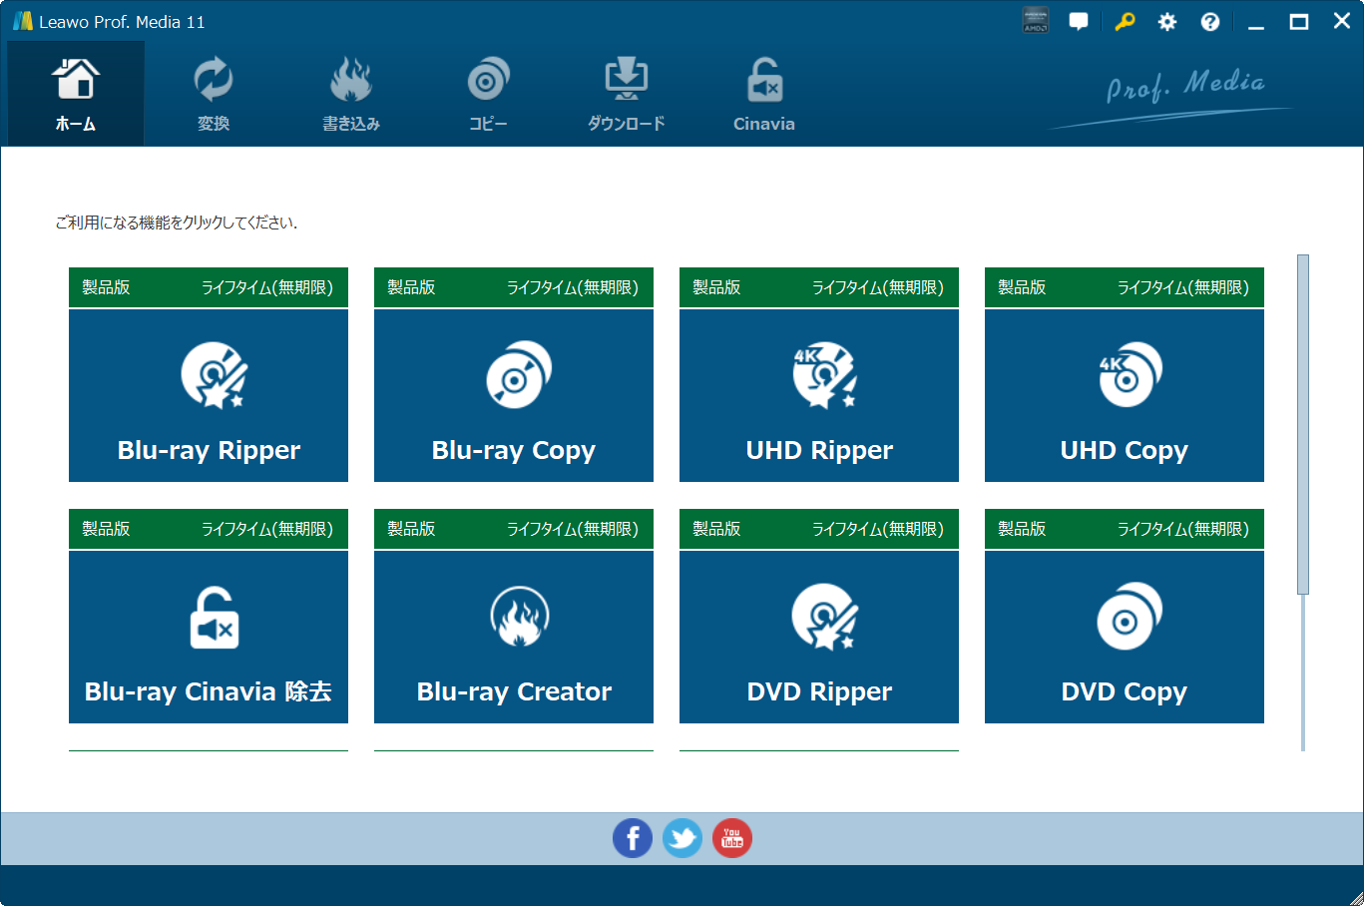Open the help question mark icon
1364x906 pixels.
tap(1210, 22)
